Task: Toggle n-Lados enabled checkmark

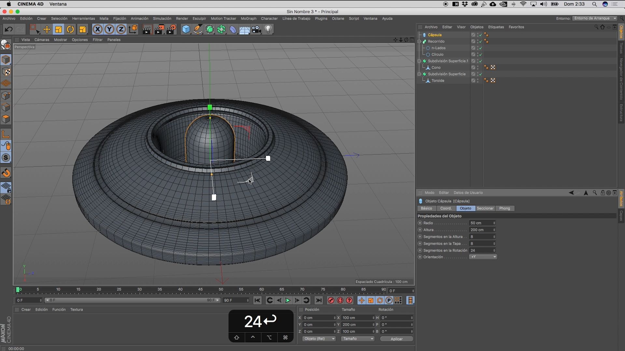Action: (x=480, y=48)
